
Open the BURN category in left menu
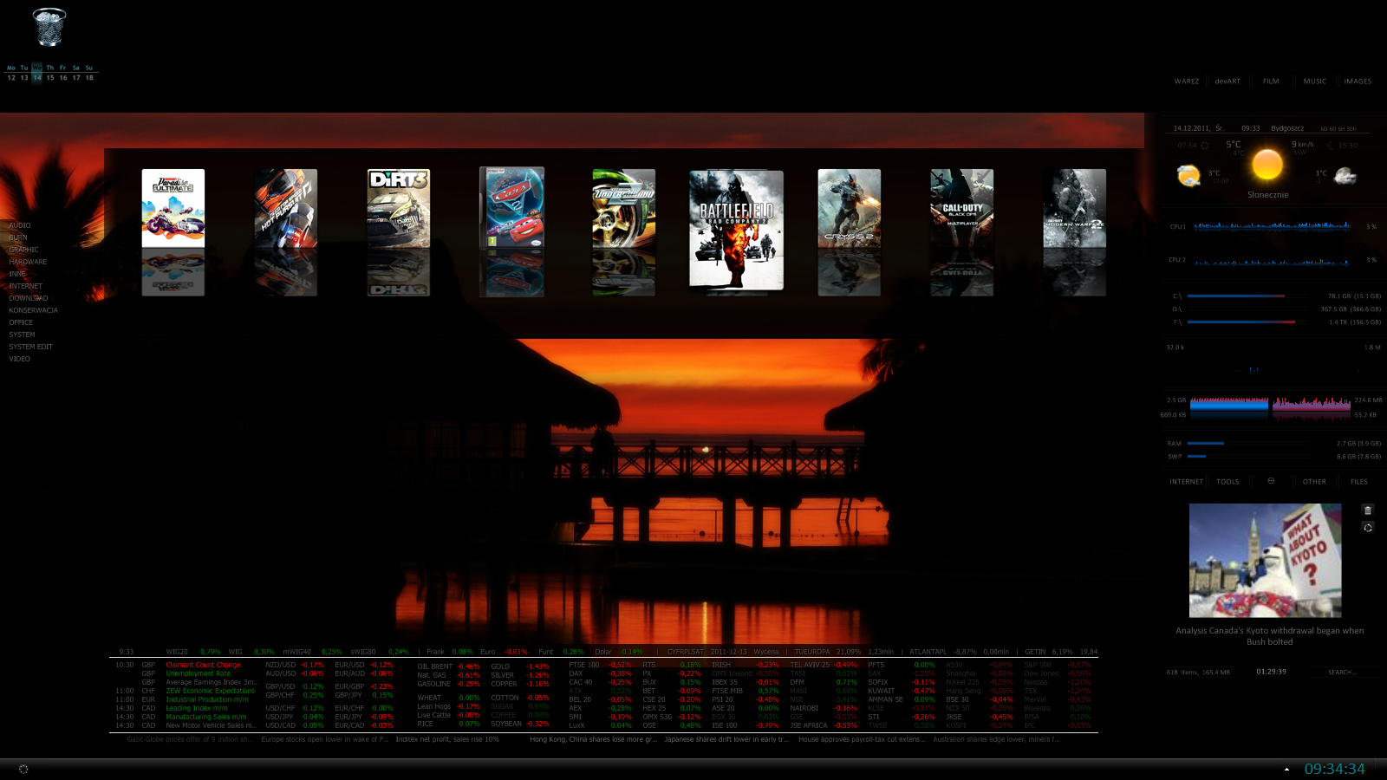tap(18, 237)
